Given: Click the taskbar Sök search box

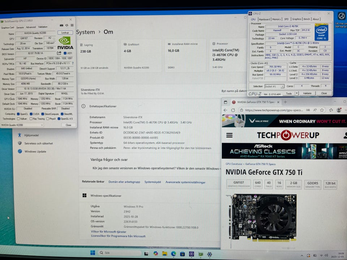Looking at the screenshot, I should point(120,253).
